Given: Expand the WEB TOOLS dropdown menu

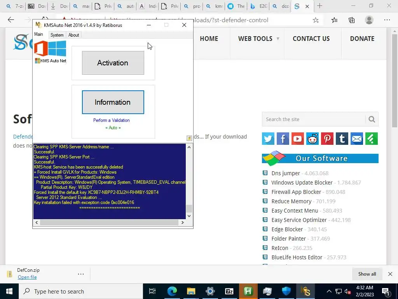Looking at the screenshot, I should click(x=258, y=39).
